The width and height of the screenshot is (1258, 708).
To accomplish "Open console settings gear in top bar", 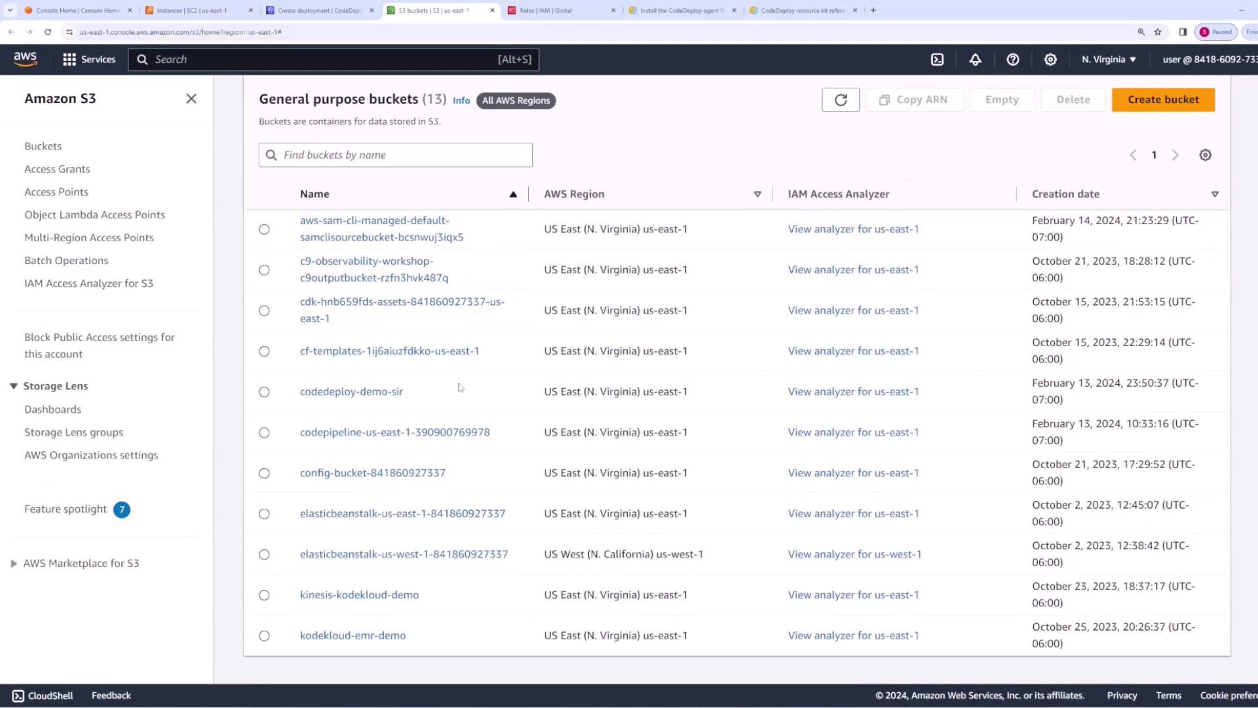I will (x=1050, y=60).
